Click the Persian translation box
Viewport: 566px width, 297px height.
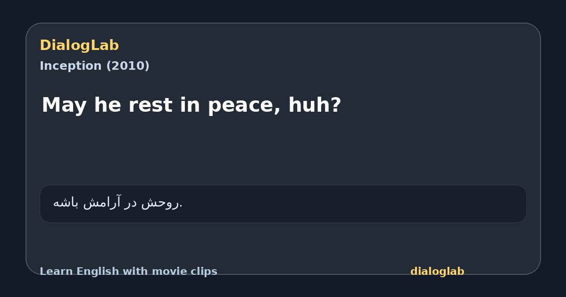click(x=283, y=204)
